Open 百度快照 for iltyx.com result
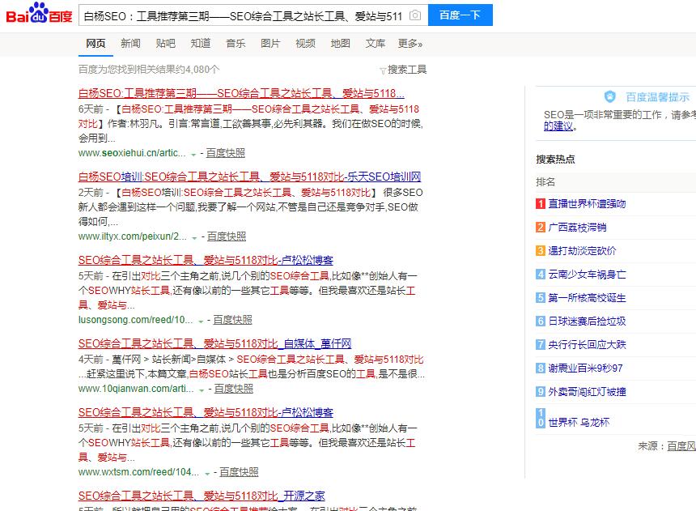The width and height of the screenshot is (696, 511). click(227, 236)
